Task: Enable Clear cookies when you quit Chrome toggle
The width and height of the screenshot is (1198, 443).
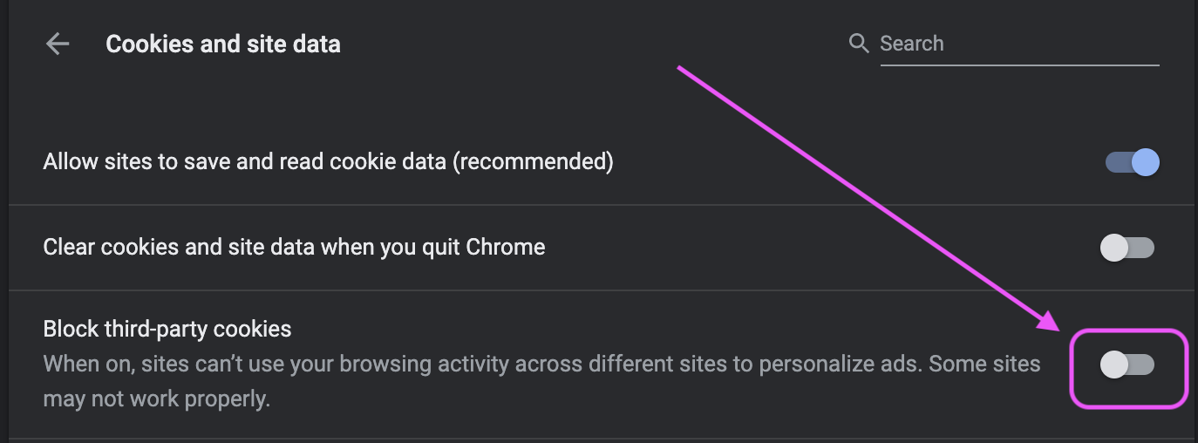Action: [1127, 248]
